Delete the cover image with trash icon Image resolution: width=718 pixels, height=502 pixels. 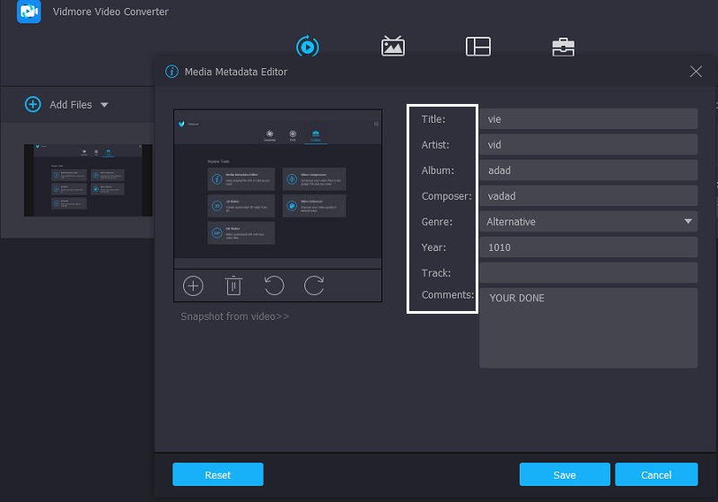click(x=233, y=286)
